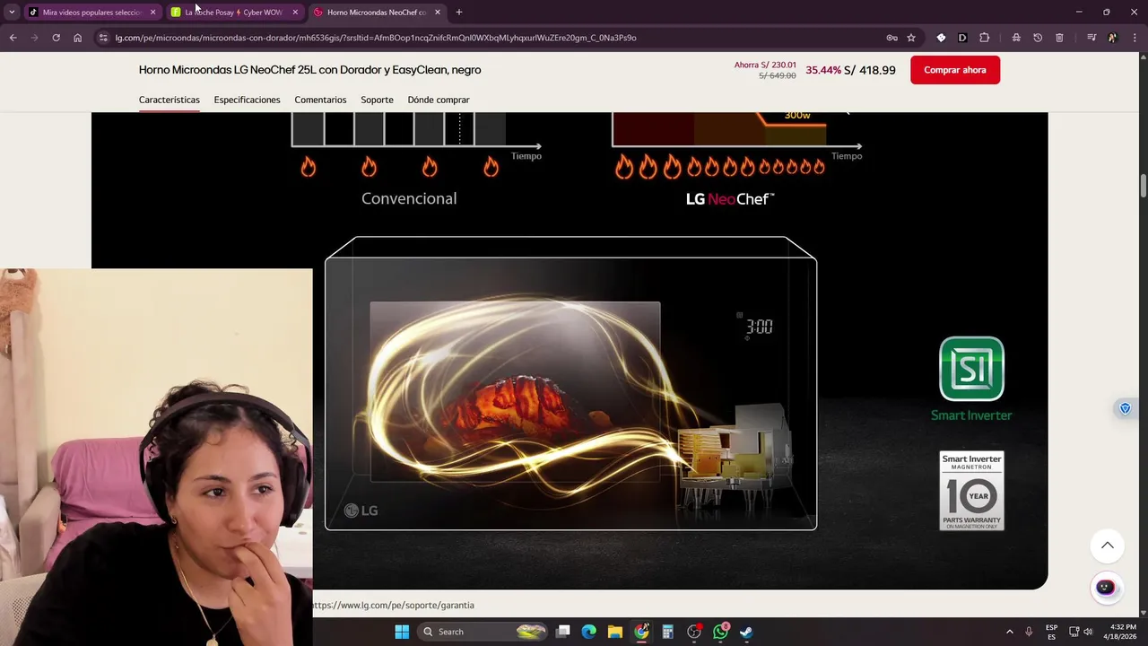The height and width of the screenshot is (646, 1148).
Task: Open the Comentarios section tab
Action: [x=320, y=100]
